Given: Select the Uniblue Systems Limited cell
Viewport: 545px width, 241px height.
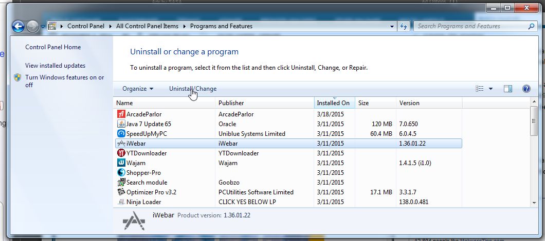Looking at the screenshot, I should coord(251,133).
